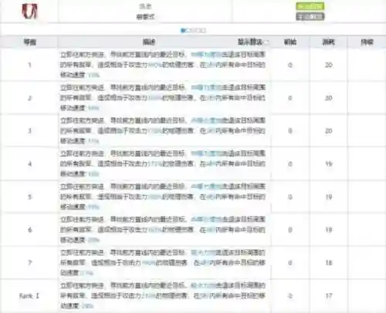This screenshot has height=313, width=386.
Task: Click the green skill type tag
Action: point(310,6)
